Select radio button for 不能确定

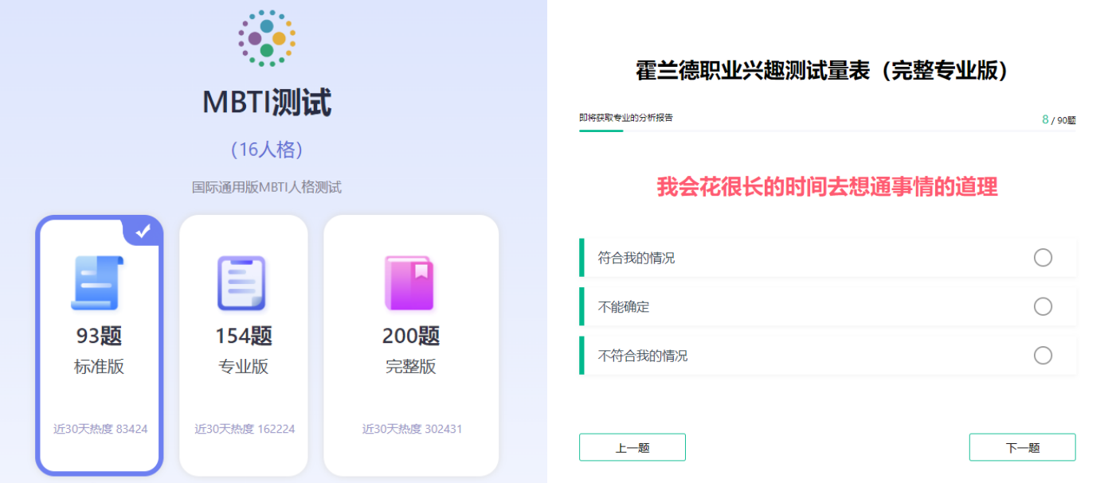(1043, 306)
